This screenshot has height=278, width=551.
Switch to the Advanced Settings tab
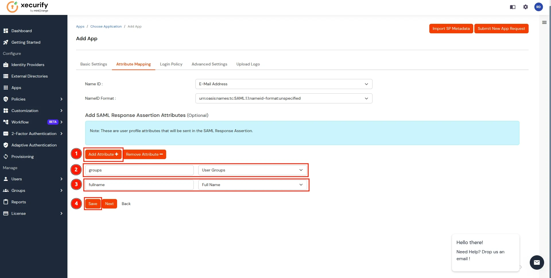(x=209, y=64)
